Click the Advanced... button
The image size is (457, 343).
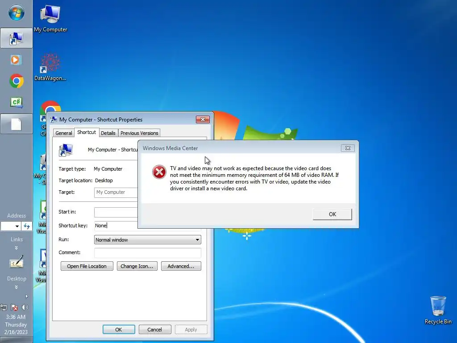[x=181, y=266]
